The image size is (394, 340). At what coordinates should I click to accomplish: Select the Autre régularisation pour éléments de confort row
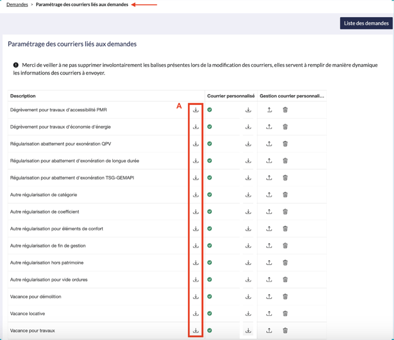tap(57, 229)
